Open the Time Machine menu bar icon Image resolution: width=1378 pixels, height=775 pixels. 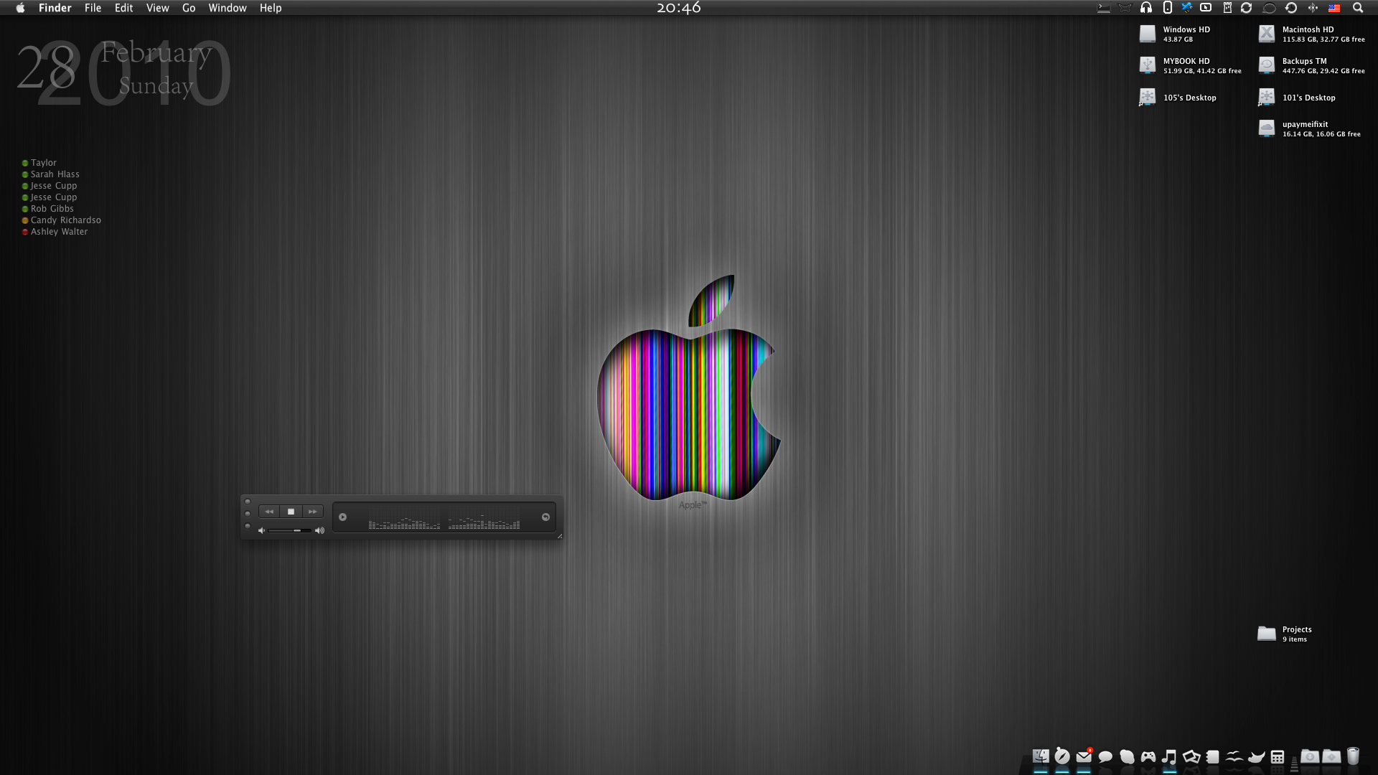click(1291, 8)
